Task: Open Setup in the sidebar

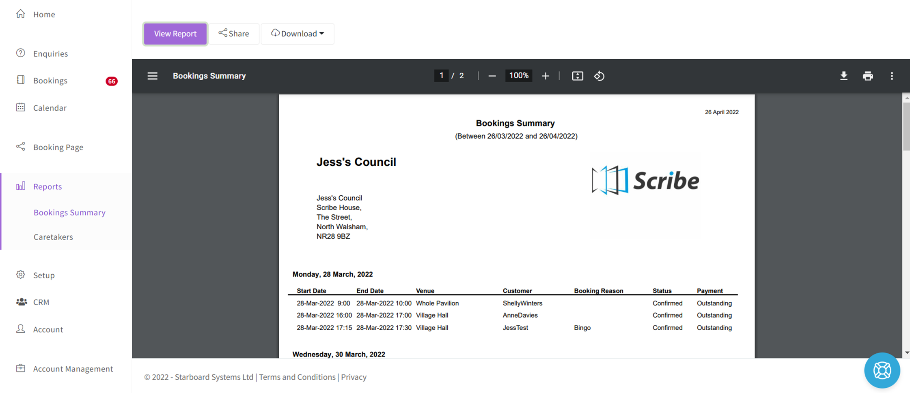Action: pos(44,275)
